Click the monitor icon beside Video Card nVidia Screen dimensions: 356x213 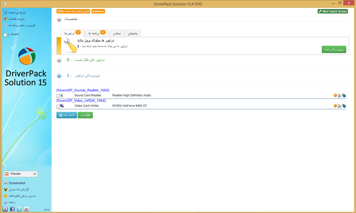62,106
